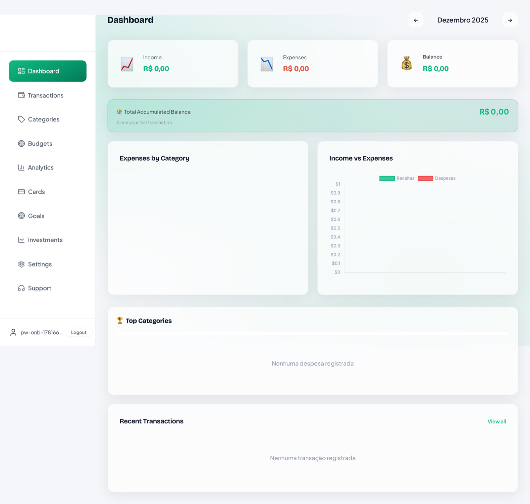Click the Balance R$ 0,00 value
This screenshot has width=530, height=504.
(436, 69)
